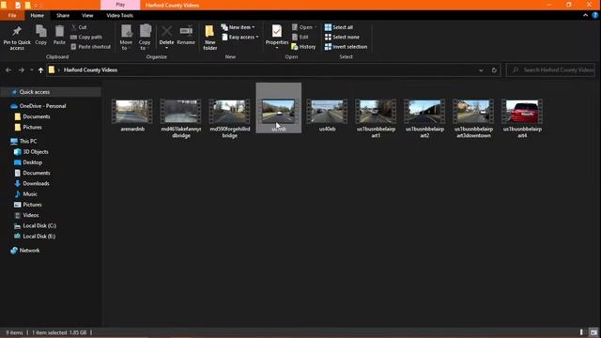This screenshot has width=601, height=338.
Task: Open the File menu
Action: [x=12, y=15]
